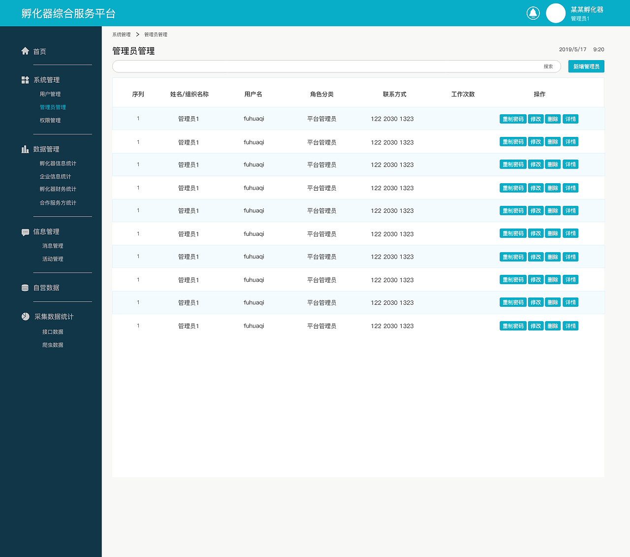630x557 pixels.
Task: Open 爬虫数据 in the sidebar
Action: 53,345
